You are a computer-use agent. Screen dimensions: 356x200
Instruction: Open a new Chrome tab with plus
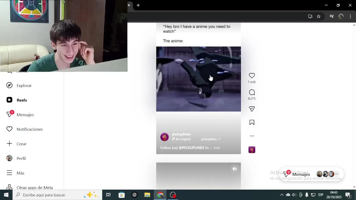[138, 5]
